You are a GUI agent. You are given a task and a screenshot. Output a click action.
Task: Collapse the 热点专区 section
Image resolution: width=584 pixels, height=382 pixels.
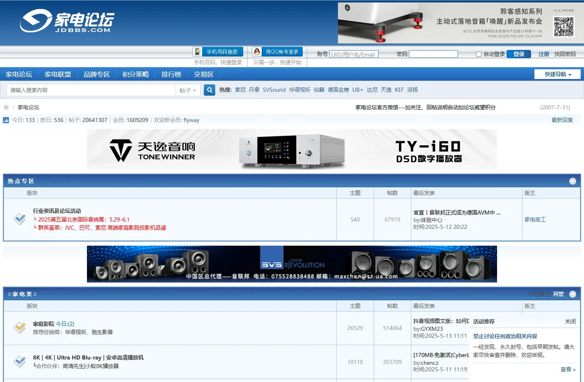(x=573, y=181)
